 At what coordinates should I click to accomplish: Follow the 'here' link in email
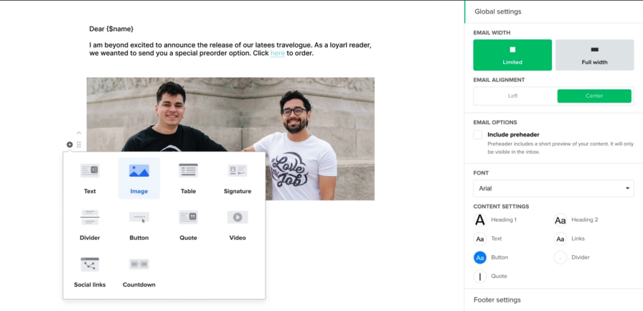tap(277, 53)
